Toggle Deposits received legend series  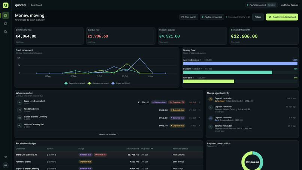pos(75,83)
